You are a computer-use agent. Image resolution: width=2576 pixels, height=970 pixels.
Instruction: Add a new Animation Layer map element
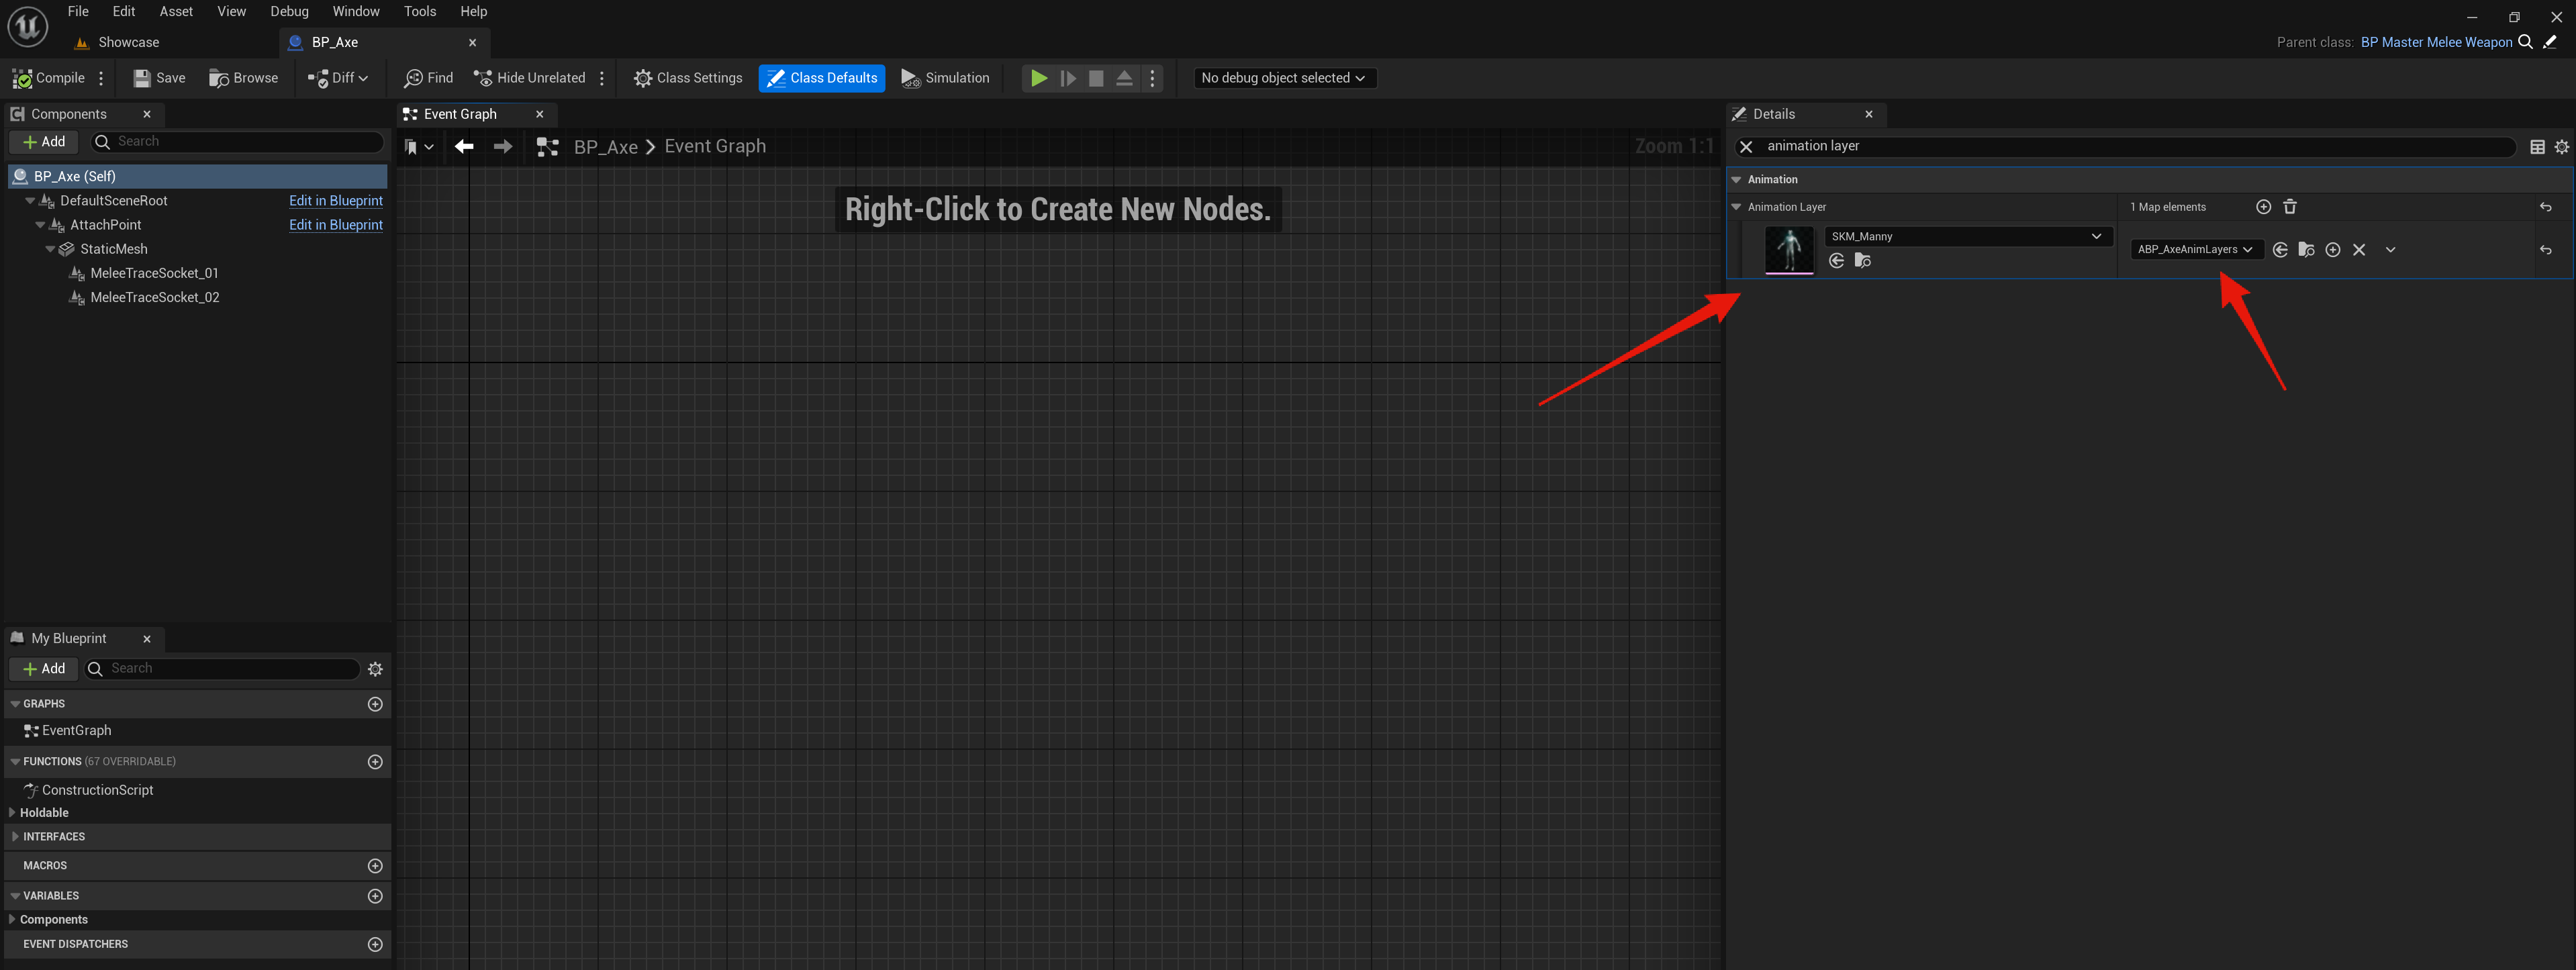pos(2263,206)
